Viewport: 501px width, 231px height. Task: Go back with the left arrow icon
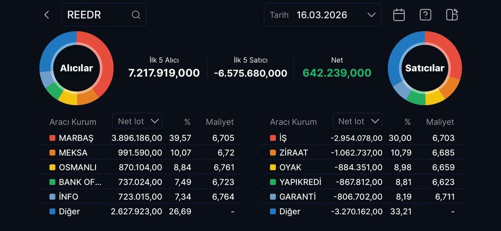[x=46, y=15]
